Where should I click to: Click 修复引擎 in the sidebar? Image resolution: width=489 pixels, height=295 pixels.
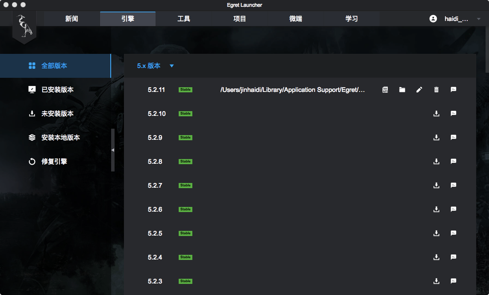coord(55,162)
